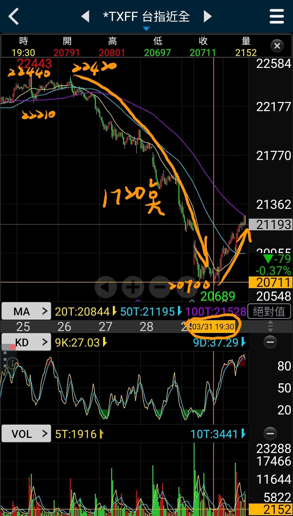This screenshot has height=516, width=293.
Task: Zoom in the chart with the plus button
Action: (133, 287)
